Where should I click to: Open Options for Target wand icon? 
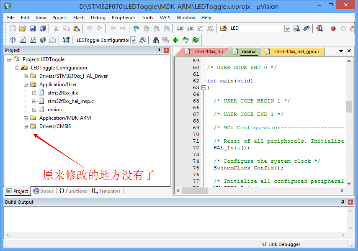point(142,40)
